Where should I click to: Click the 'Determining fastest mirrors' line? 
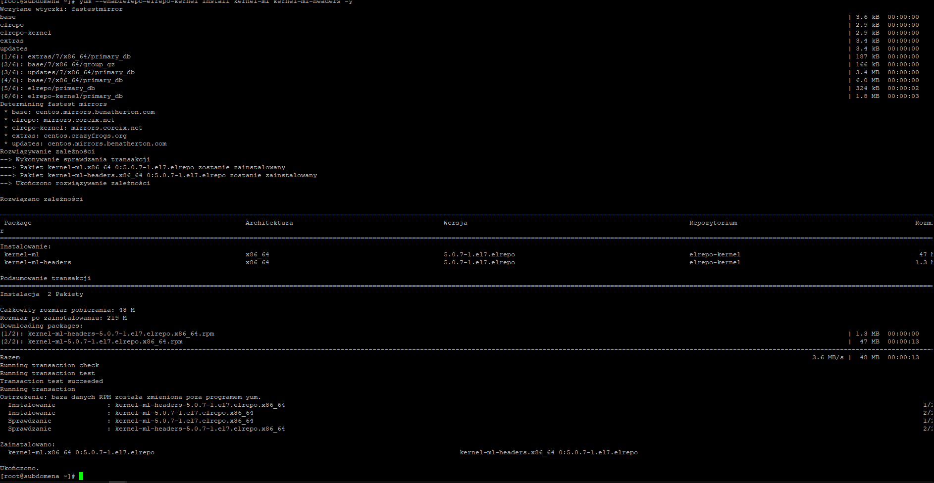tap(53, 104)
